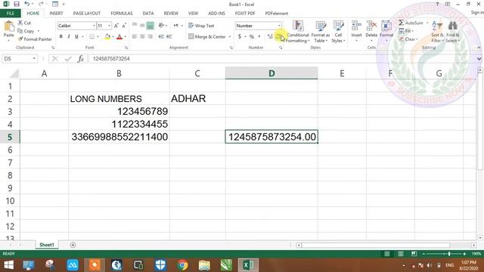Expand the formula bar chevron
This screenshot has height=272, width=484.
[479, 59]
